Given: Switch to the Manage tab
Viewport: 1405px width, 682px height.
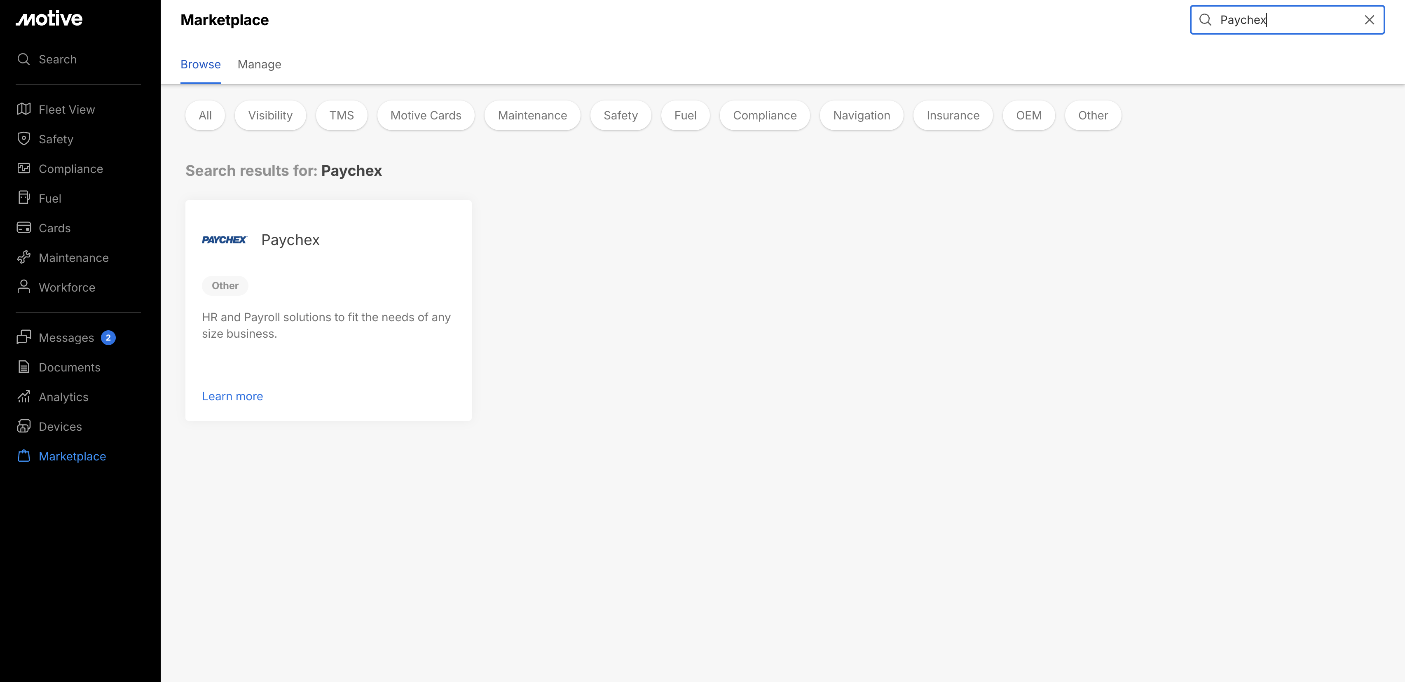Looking at the screenshot, I should click(x=259, y=64).
